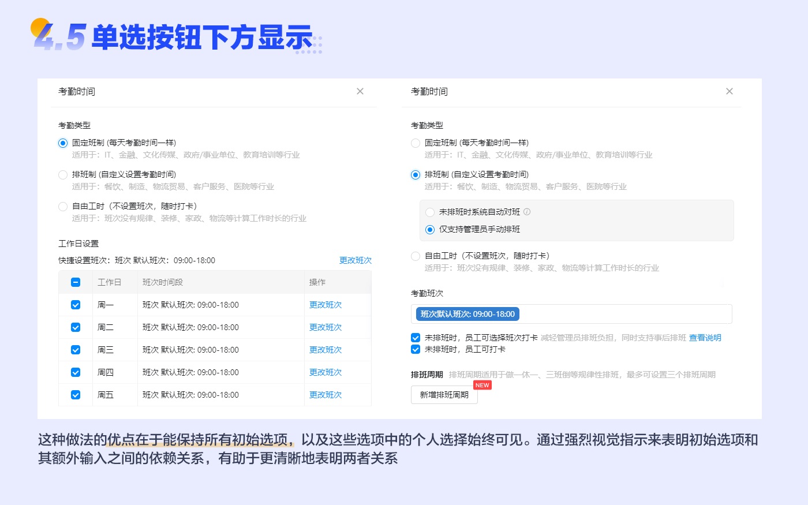
Task: Click the 班次默认班次: 09:00-18:00 tag
Action: [x=467, y=314]
